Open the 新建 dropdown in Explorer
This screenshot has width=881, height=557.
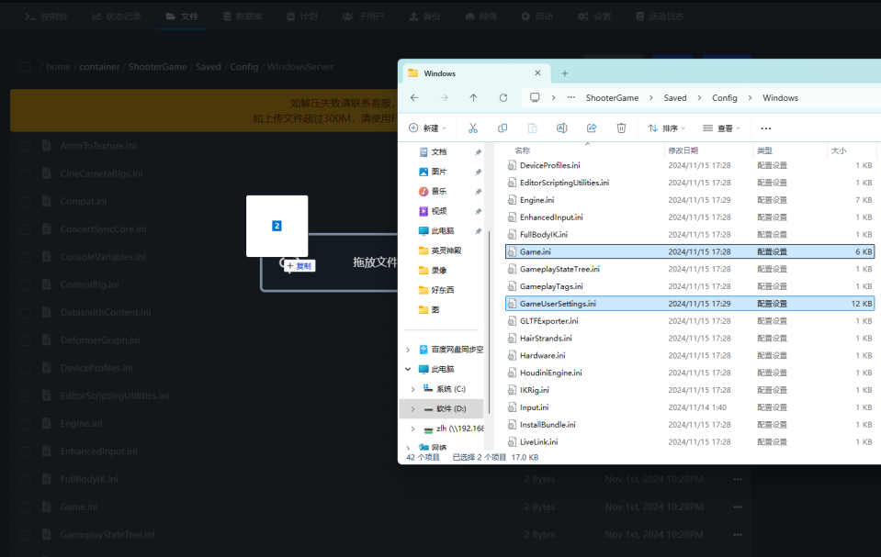click(x=427, y=128)
